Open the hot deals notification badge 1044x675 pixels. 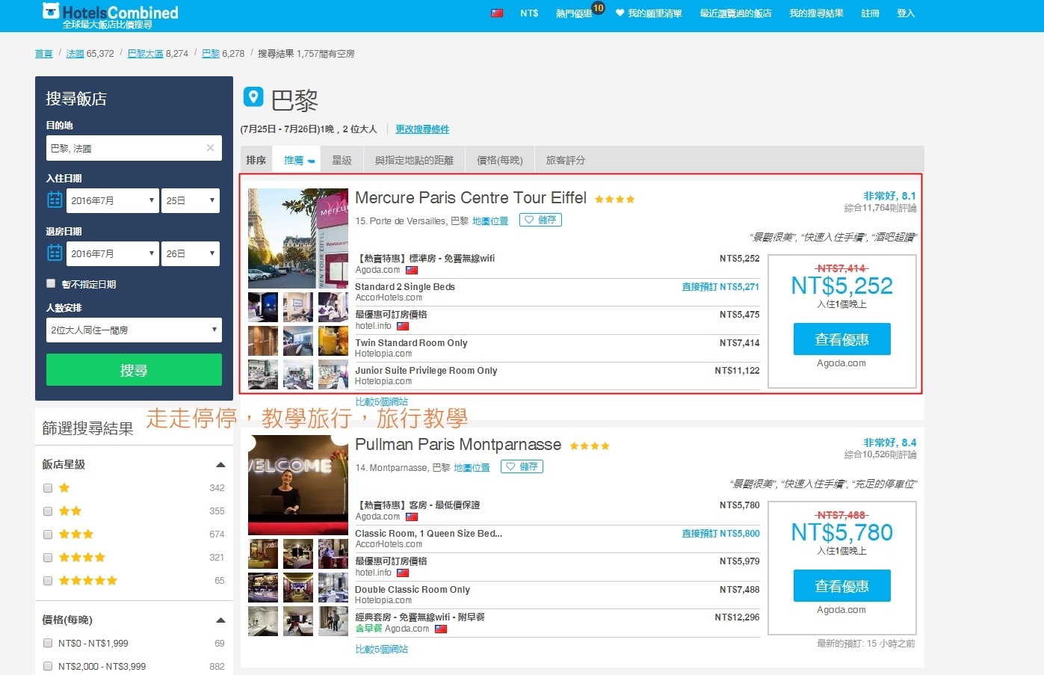pos(598,8)
